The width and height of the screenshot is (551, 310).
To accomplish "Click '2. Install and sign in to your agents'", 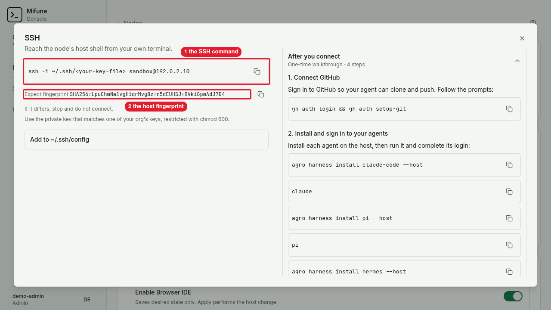I will [338, 133].
